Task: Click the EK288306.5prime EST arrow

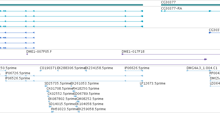Action: (58, 71)
